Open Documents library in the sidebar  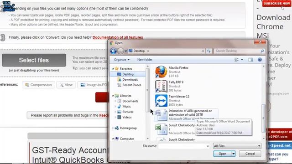[130, 101]
